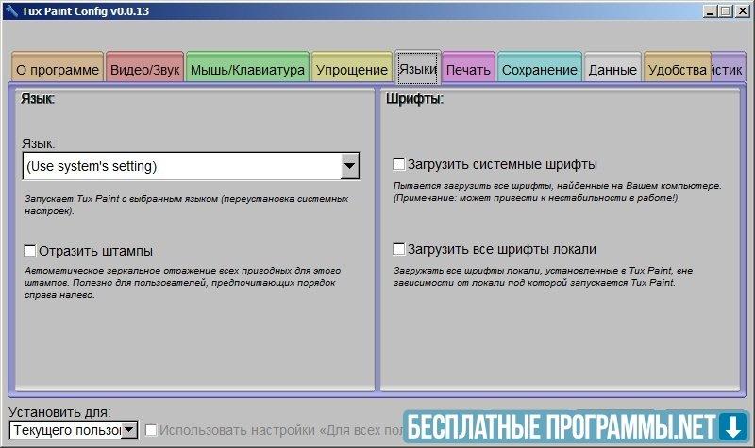
Task: Click the «Языки» tab
Action: coord(417,69)
